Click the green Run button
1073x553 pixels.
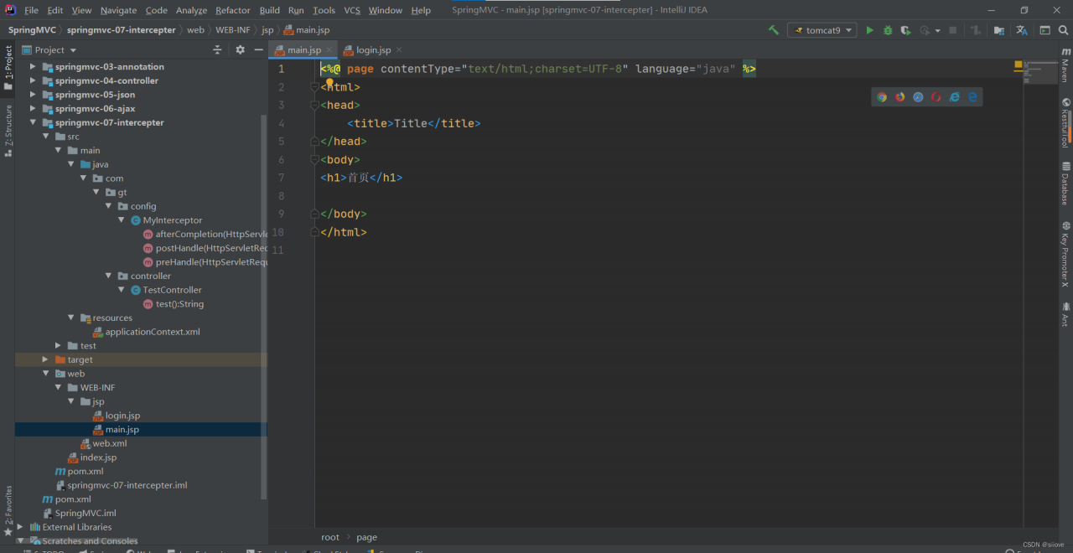(x=869, y=30)
